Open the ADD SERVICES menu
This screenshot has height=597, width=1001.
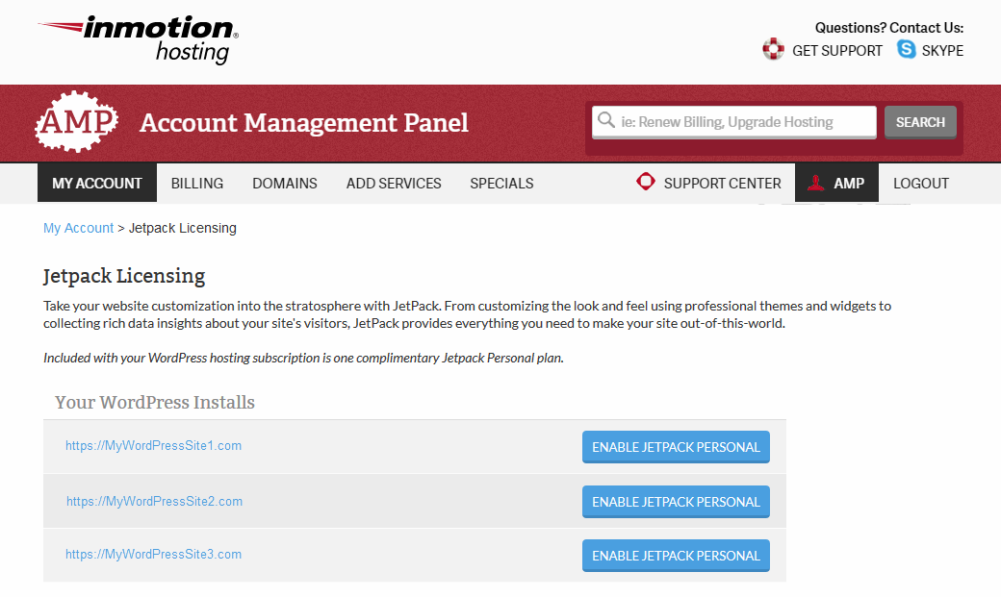coord(394,183)
